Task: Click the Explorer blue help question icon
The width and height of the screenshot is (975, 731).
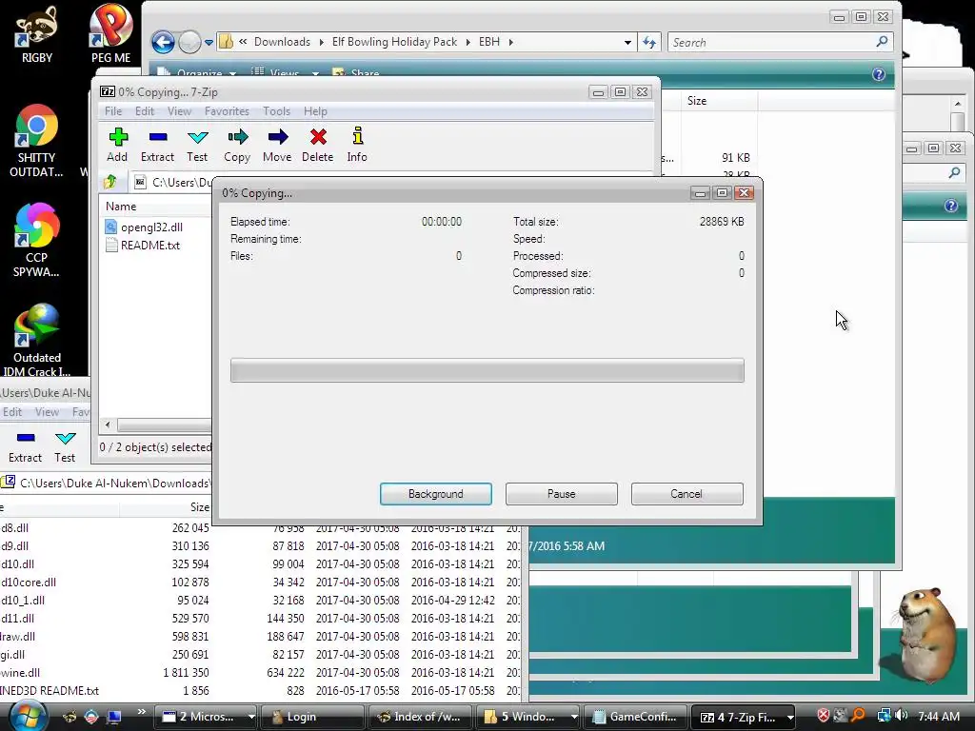Action: 879,74
